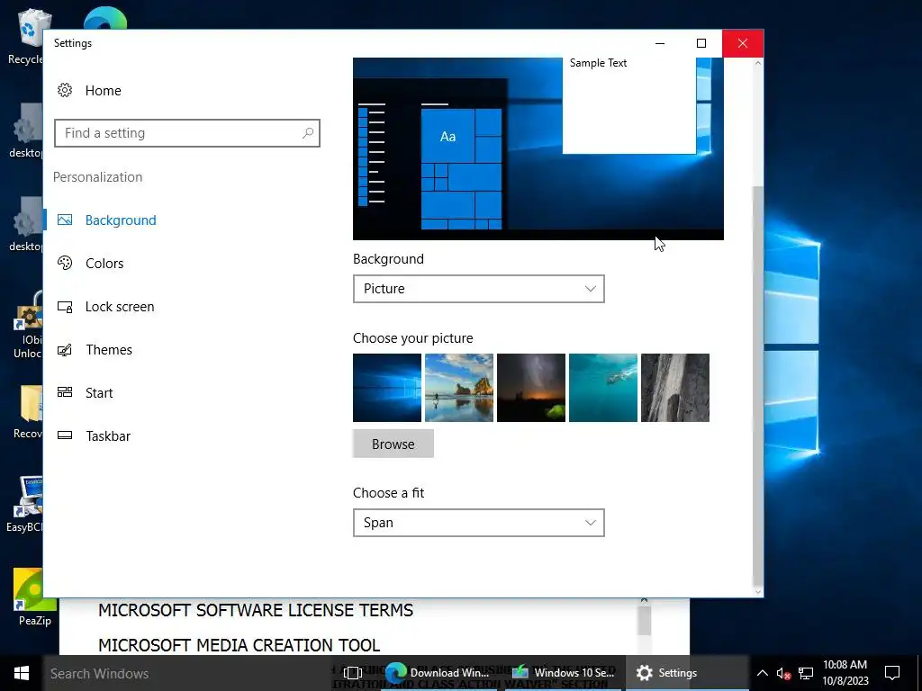Screen dimensions: 922x691
Task: Click the Background picture icon in sidebar
Action: click(x=65, y=220)
